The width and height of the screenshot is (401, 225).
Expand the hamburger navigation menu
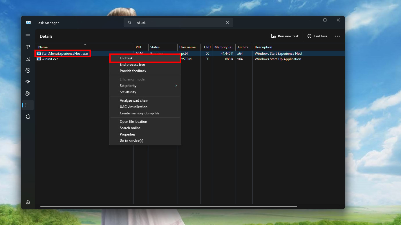(x=28, y=36)
